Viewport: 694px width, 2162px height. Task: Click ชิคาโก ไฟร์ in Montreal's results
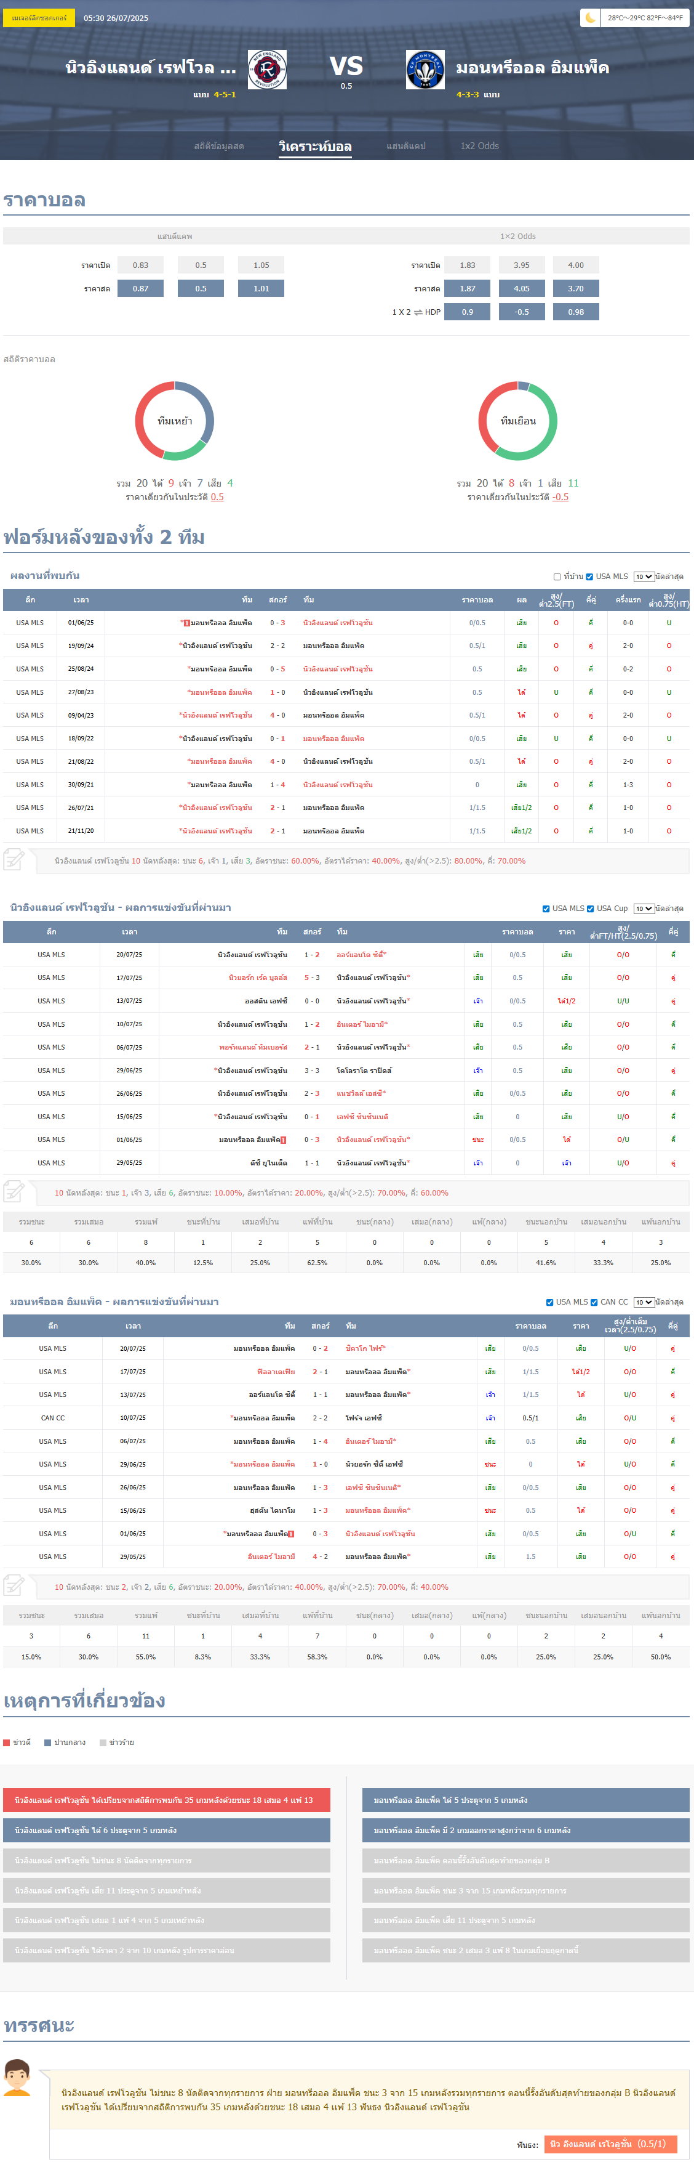point(365,1349)
